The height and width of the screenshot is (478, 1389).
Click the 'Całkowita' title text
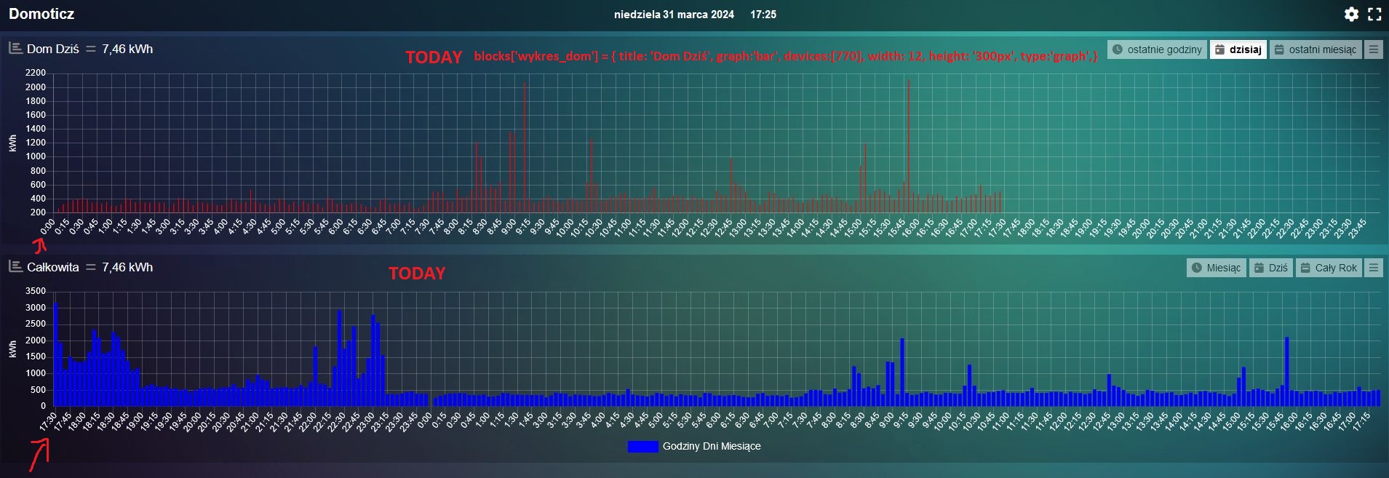pos(53,267)
